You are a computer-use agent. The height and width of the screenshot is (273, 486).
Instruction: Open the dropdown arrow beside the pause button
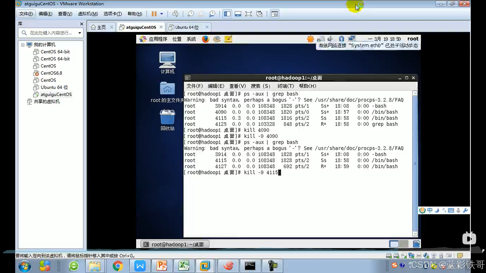(161, 14)
